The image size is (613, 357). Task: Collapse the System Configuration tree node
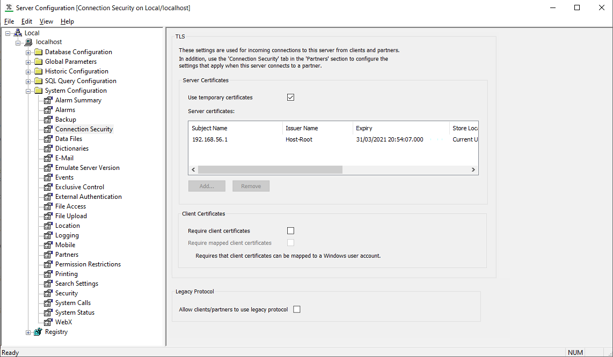tap(28, 91)
